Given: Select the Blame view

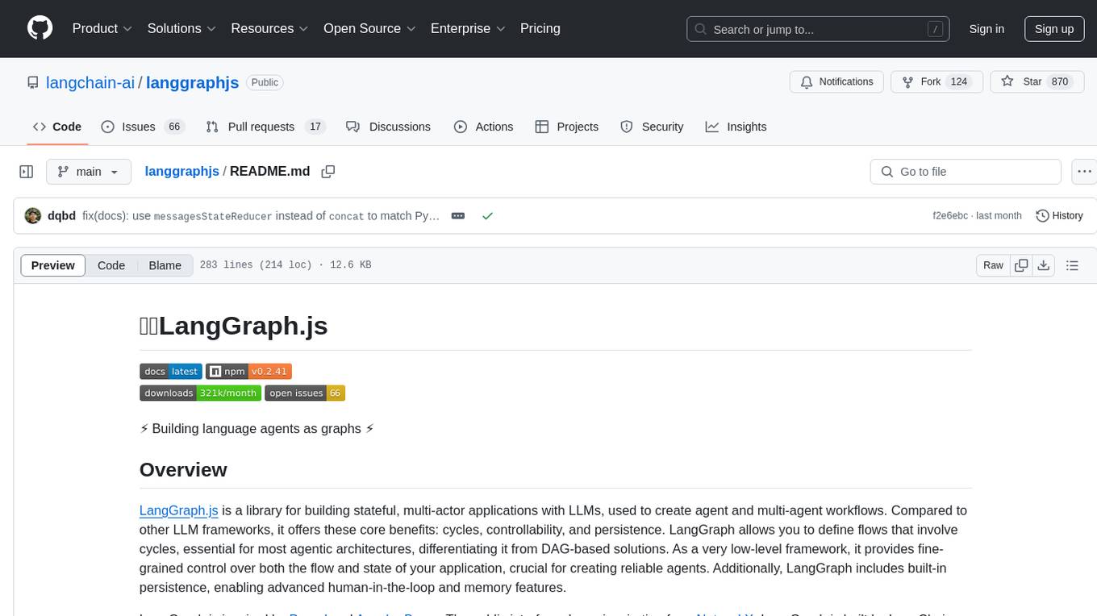Looking at the screenshot, I should (165, 265).
